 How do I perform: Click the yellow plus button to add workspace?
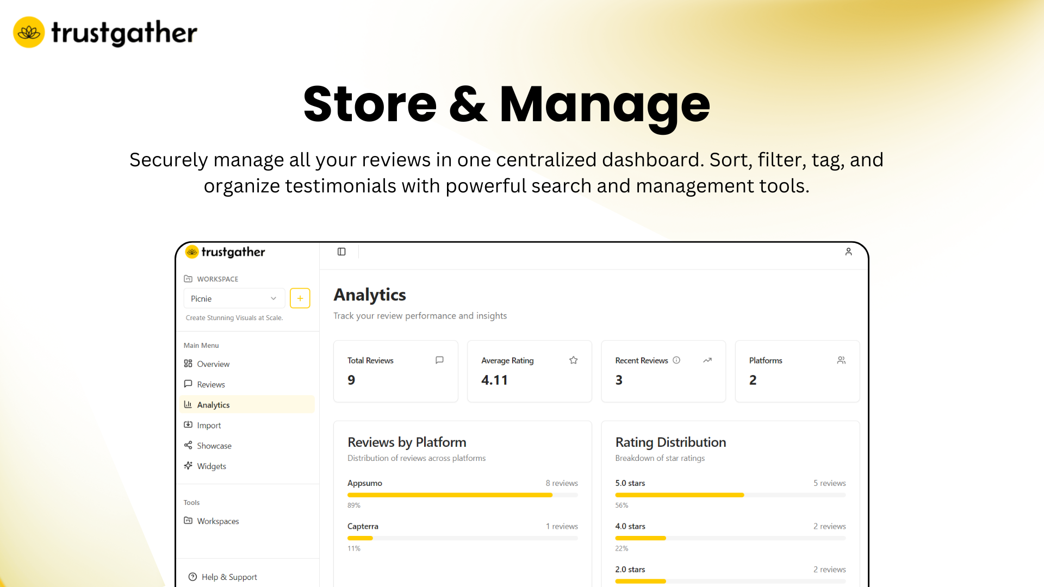300,298
